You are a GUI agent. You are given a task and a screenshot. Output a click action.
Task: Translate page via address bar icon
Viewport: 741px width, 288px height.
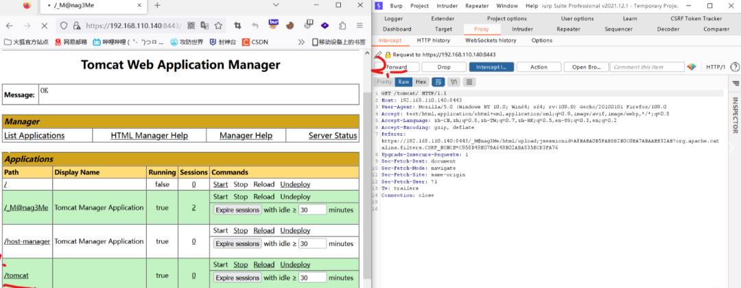(x=204, y=25)
